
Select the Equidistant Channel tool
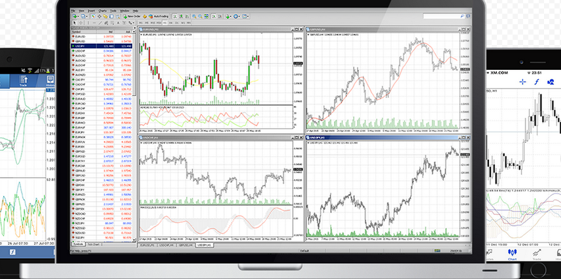(107, 22)
